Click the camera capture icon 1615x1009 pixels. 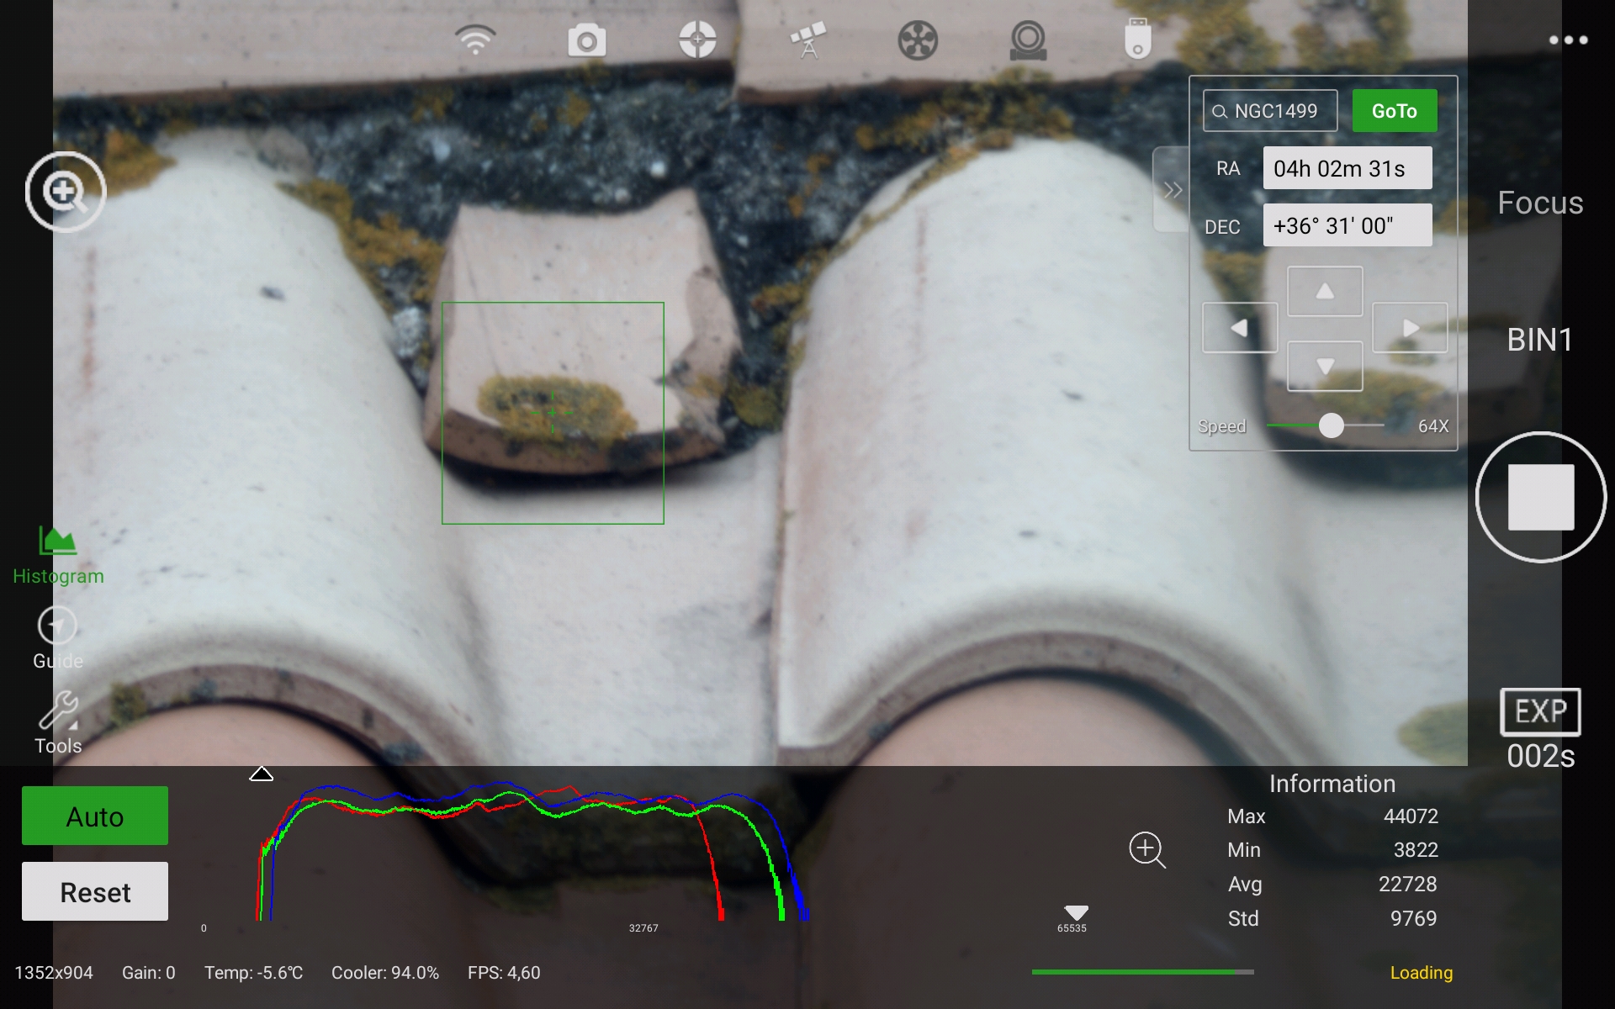tap(586, 40)
